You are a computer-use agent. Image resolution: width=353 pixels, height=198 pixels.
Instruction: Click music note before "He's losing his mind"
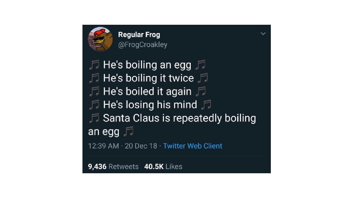pos(94,105)
